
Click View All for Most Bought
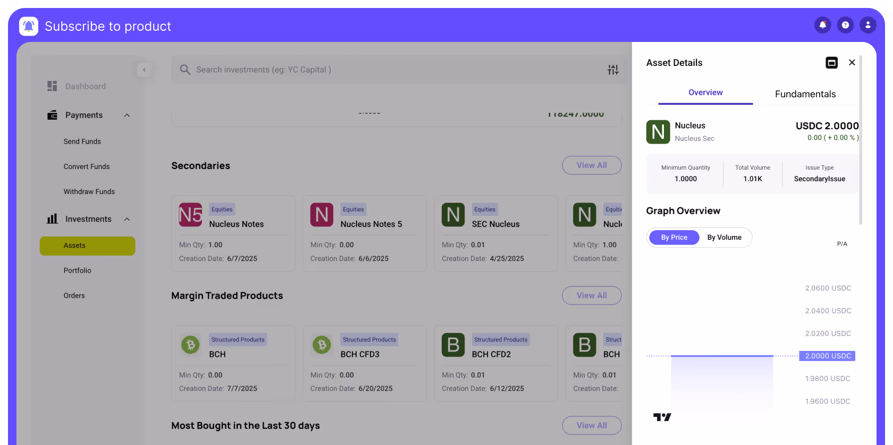coord(592,425)
